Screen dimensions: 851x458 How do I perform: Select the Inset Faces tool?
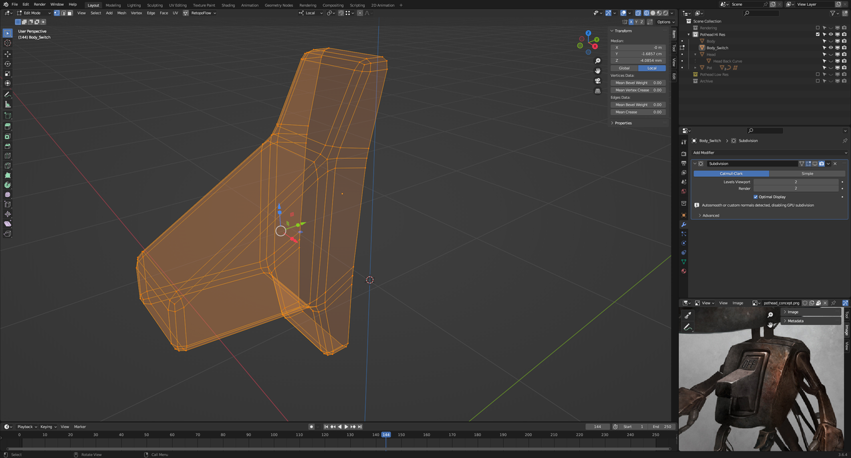pos(8,136)
